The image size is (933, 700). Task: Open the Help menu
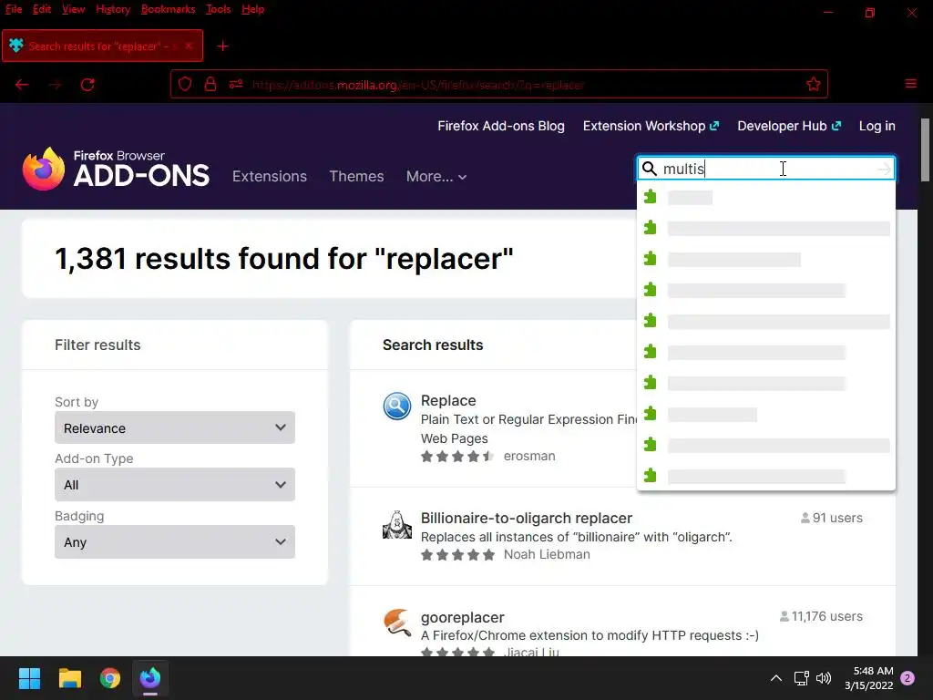253,9
